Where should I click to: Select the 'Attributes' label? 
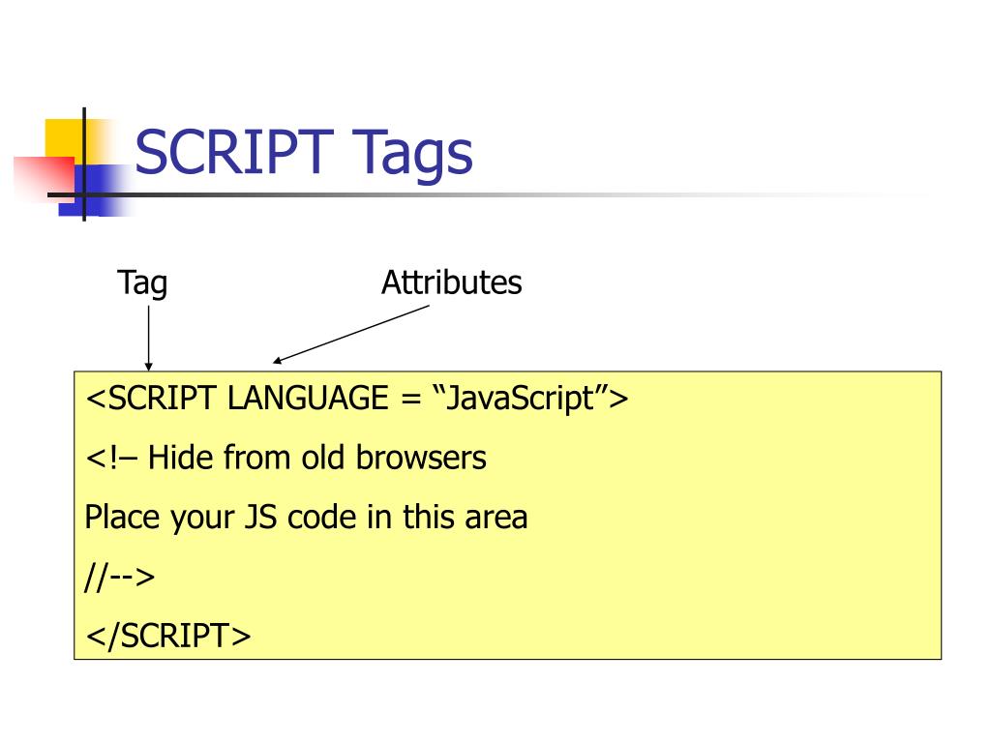[451, 282]
